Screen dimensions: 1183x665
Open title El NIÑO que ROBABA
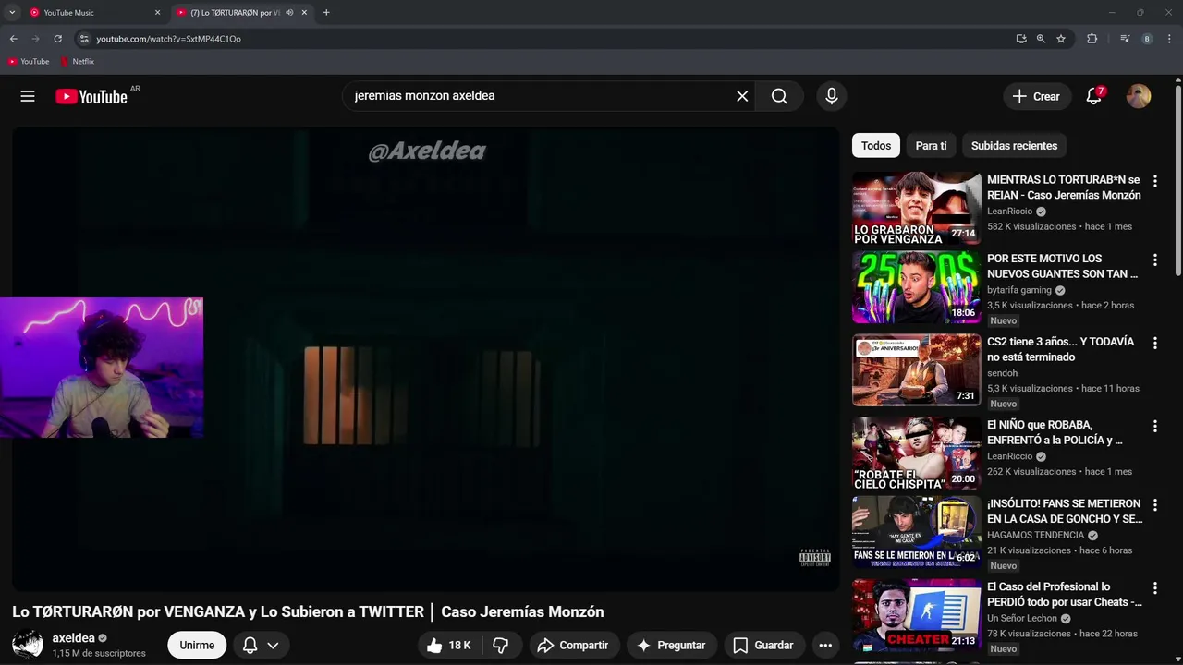point(1055,432)
